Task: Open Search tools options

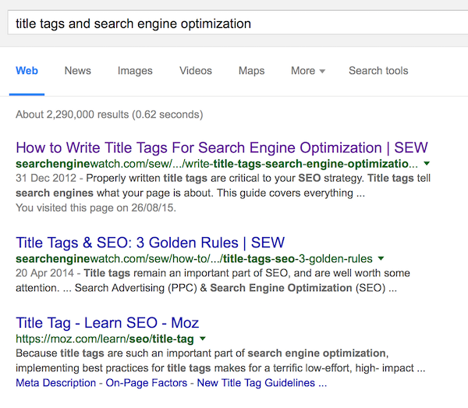Action: click(x=378, y=71)
